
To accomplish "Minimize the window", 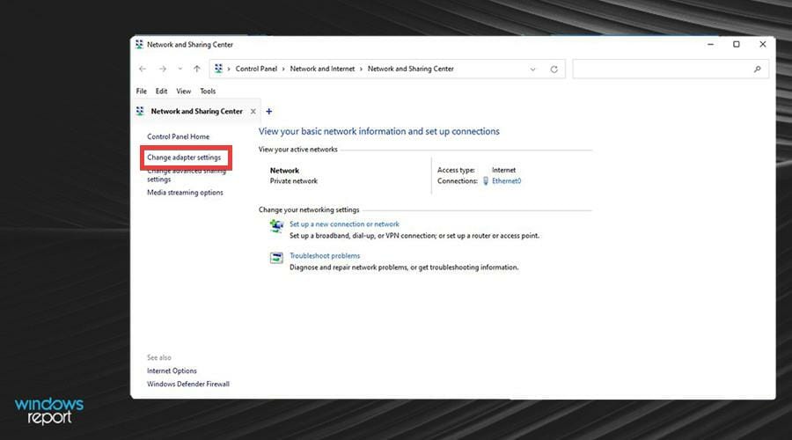I will pyautogui.click(x=711, y=45).
